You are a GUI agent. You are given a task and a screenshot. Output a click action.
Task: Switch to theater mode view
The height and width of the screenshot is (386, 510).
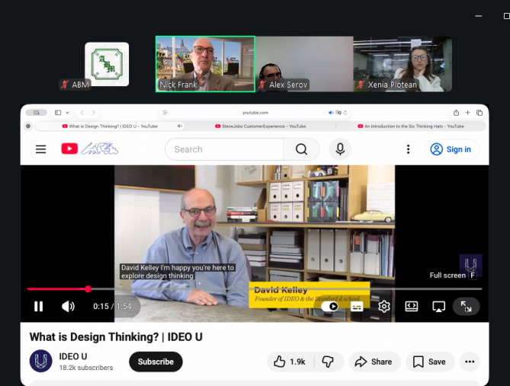pos(412,306)
